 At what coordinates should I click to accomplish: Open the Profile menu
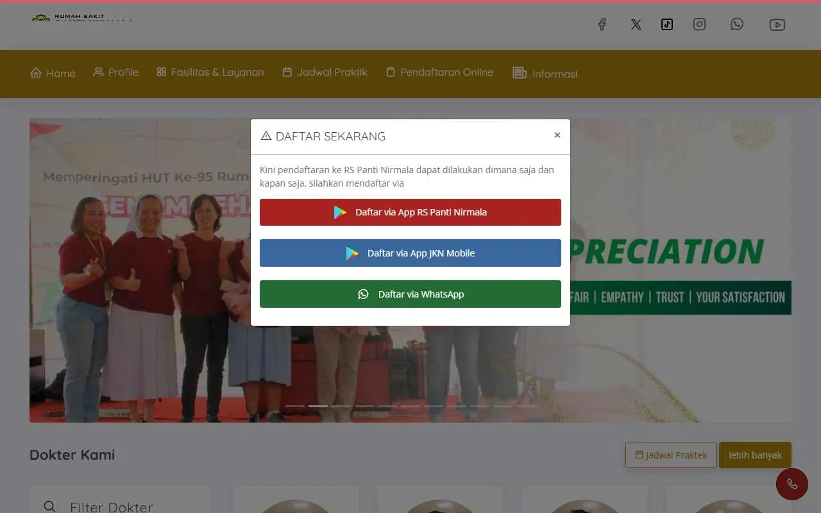click(x=115, y=72)
